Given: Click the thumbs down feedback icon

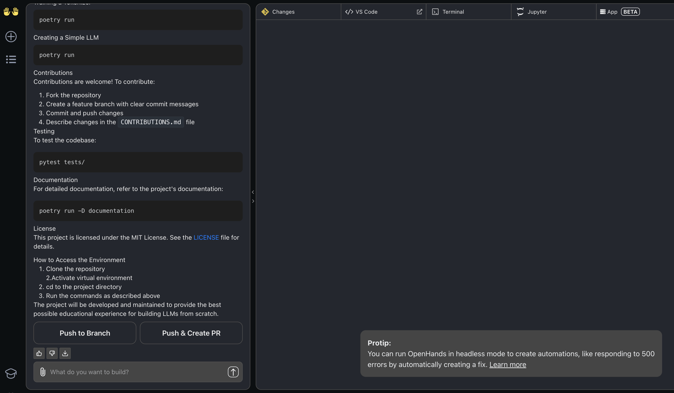Looking at the screenshot, I should 52,353.
